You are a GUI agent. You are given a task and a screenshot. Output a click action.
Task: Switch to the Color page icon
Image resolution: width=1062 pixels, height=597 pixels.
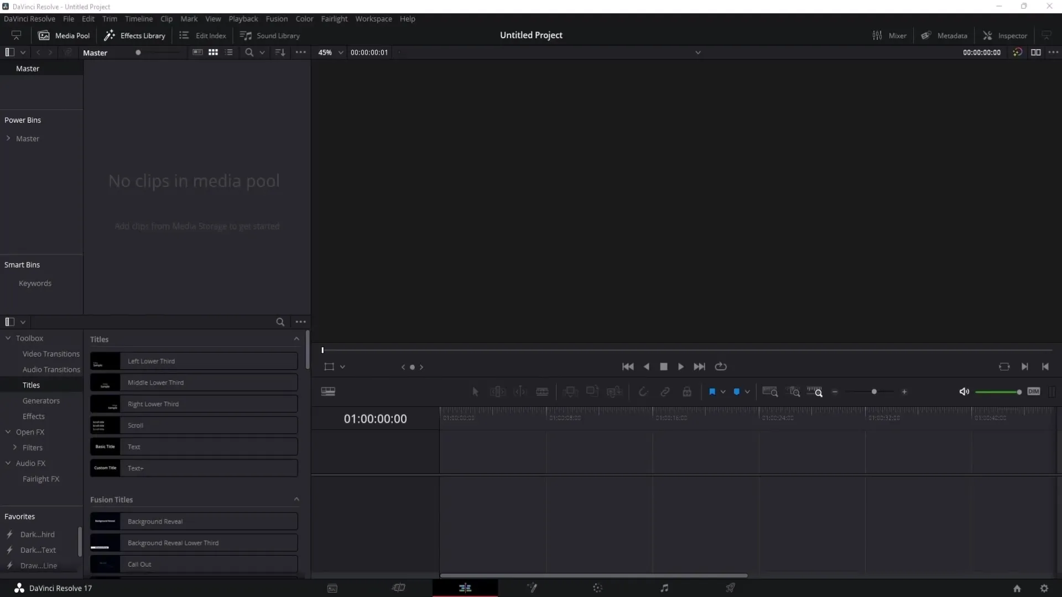598,588
